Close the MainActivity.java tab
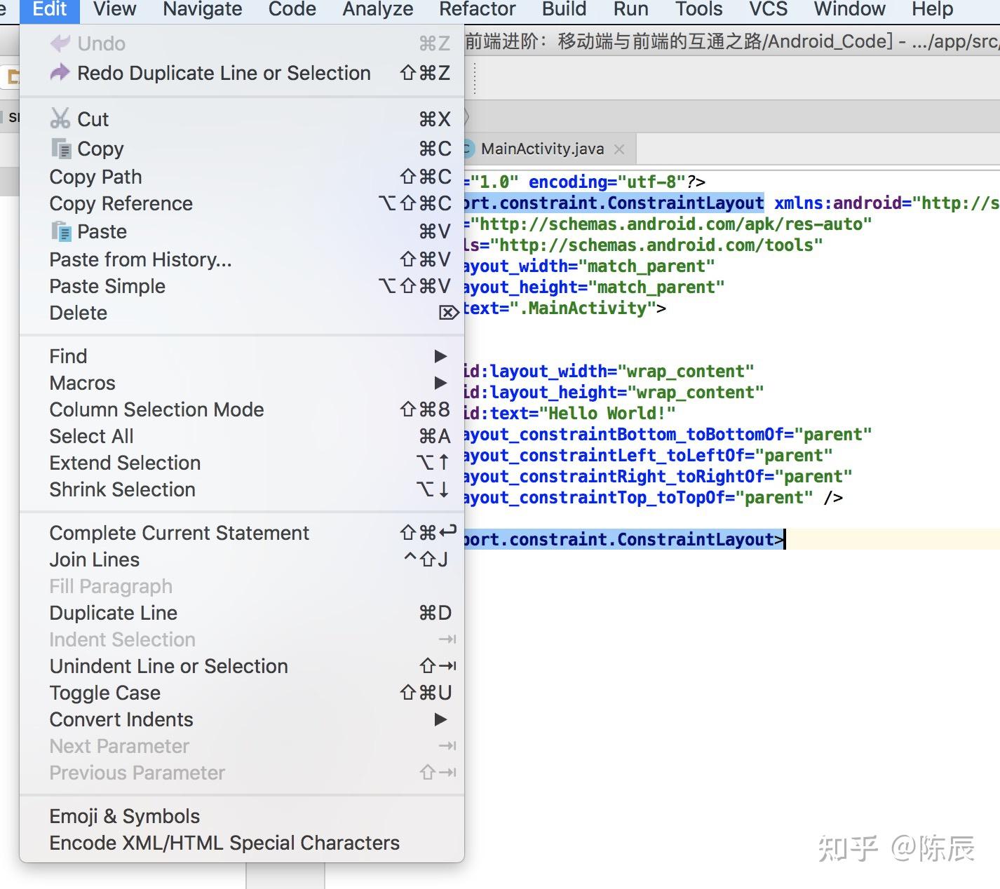Viewport: 1000px width, 889px height. (x=619, y=149)
